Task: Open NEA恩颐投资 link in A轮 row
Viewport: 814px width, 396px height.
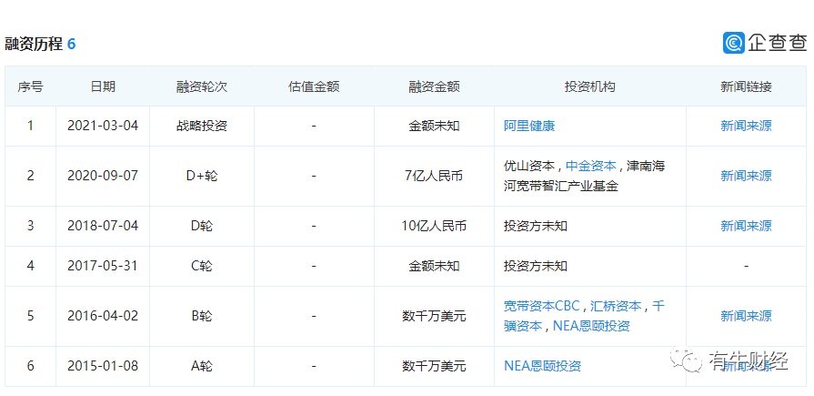Action: [542, 366]
